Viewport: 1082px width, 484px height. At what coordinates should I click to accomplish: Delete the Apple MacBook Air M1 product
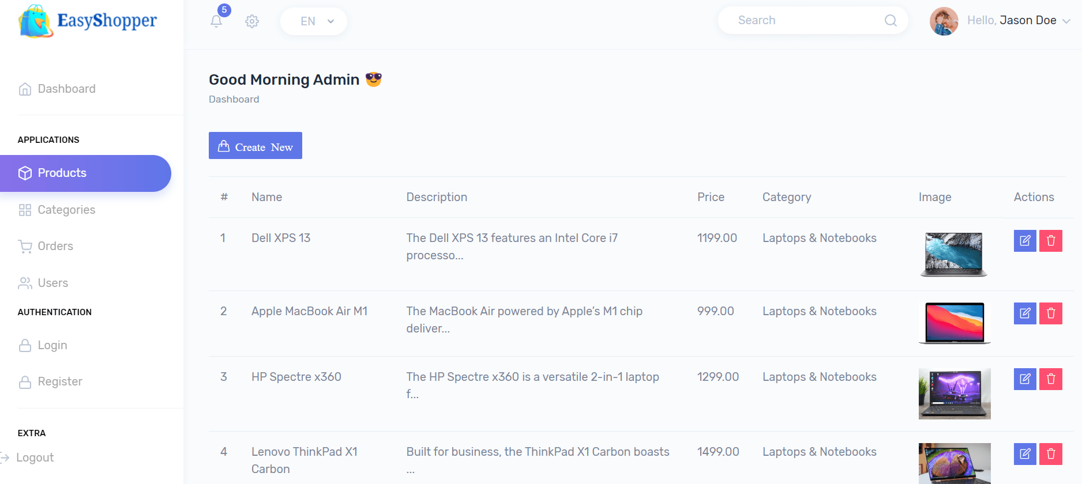(1051, 313)
